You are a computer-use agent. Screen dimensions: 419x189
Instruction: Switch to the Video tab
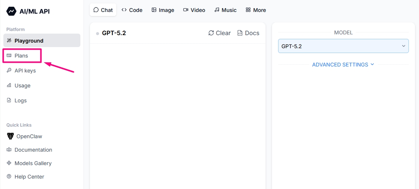[194, 10]
